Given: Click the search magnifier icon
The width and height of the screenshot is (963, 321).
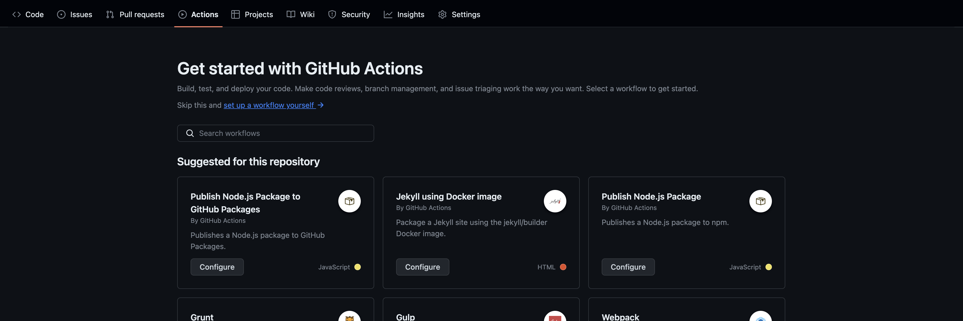Looking at the screenshot, I should (x=190, y=133).
